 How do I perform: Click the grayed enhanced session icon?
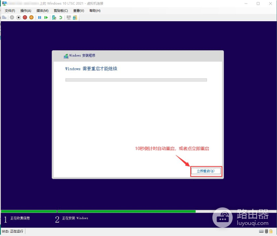tap(69, 18)
